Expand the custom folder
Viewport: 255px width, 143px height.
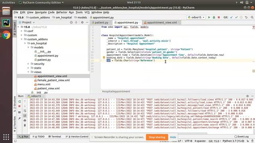coord(22,35)
